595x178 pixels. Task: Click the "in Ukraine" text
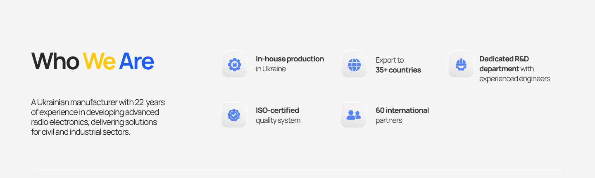(271, 69)
